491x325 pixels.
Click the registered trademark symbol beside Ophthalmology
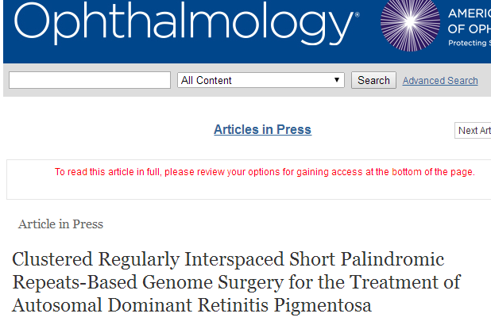click(x=357, y=14)
